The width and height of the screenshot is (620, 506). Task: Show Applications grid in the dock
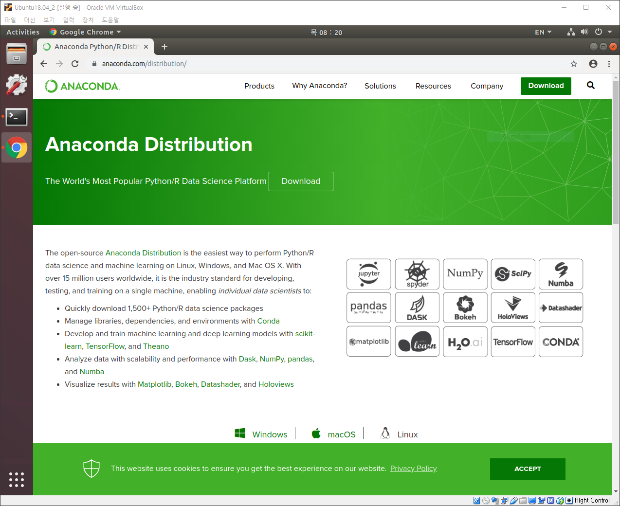pos(17,480)
